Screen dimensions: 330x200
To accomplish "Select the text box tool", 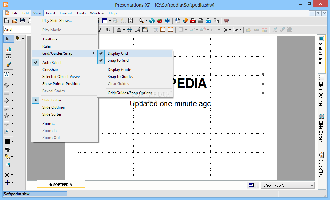I will [7, 75].
